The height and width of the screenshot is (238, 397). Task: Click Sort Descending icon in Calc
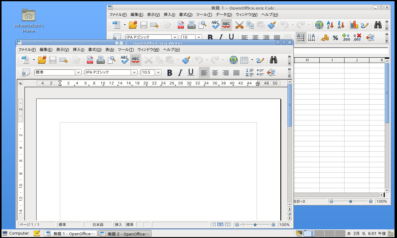pyautogui.click(x=341, y=25)
